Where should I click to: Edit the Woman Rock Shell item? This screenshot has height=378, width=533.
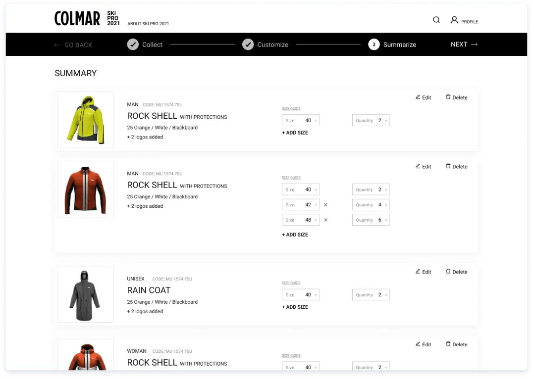click(x=423, y=344)
